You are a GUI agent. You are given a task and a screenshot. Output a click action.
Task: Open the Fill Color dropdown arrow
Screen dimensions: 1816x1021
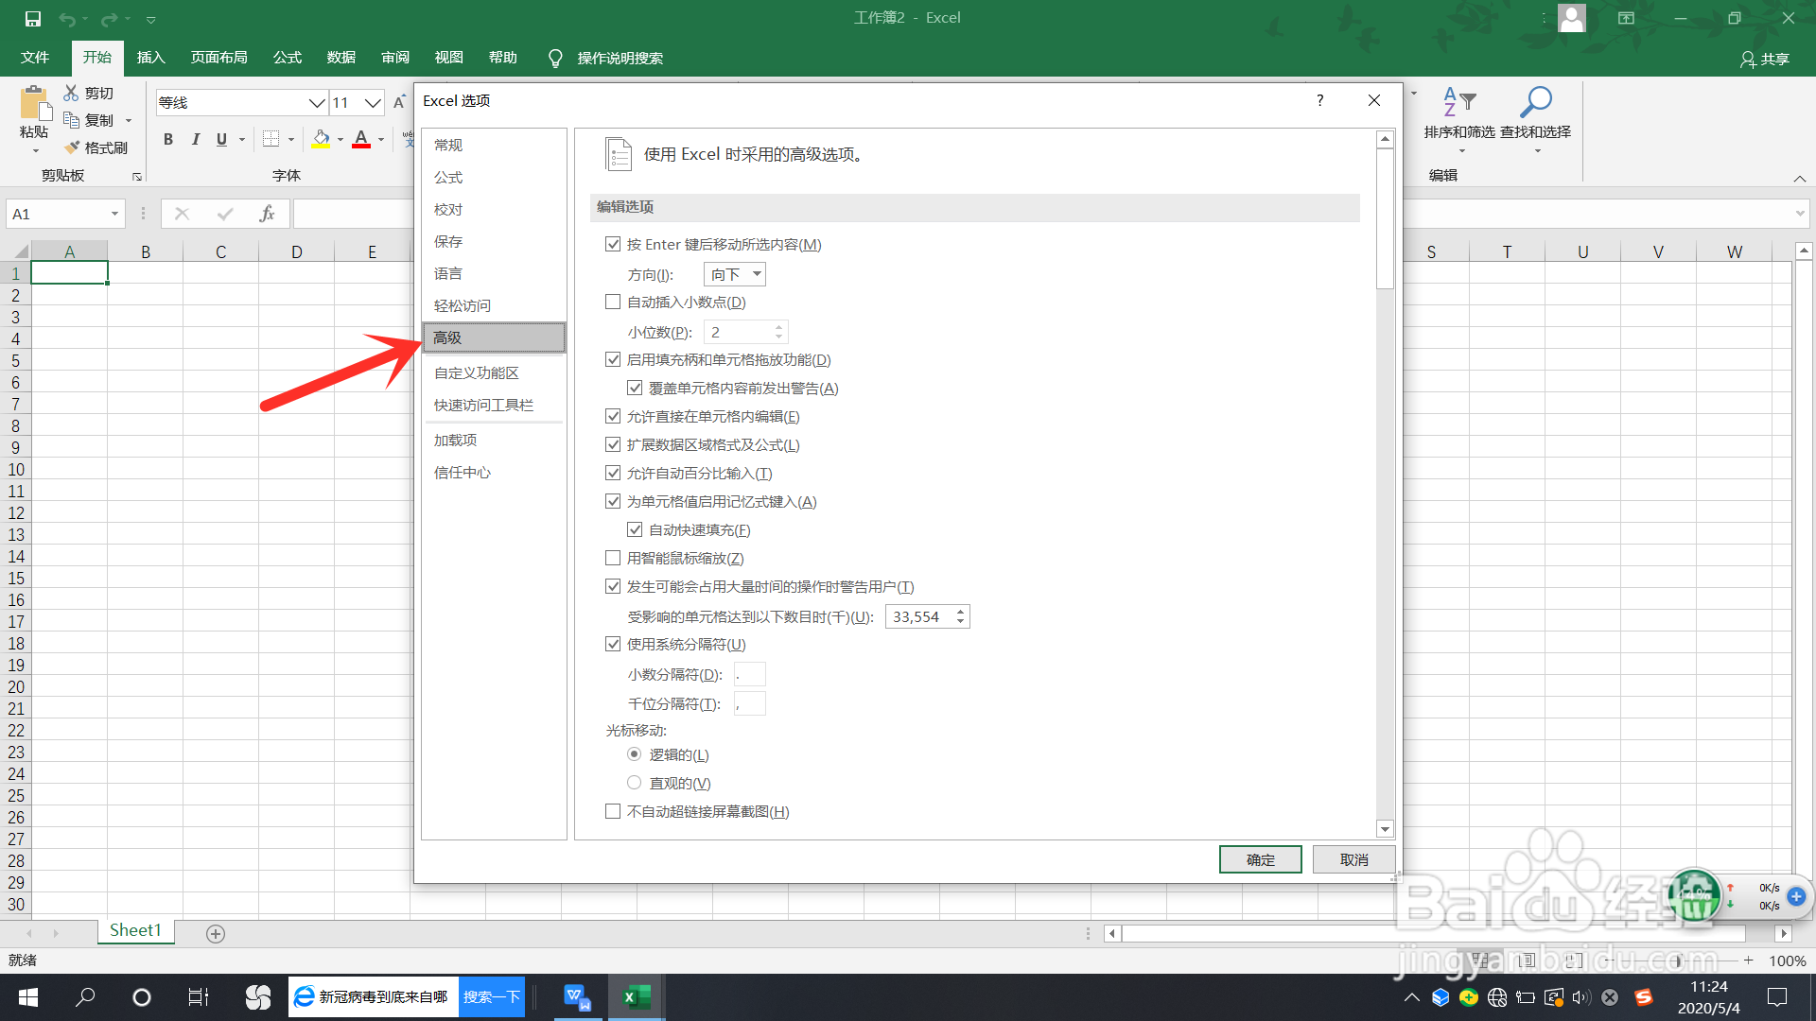[340, 139]
